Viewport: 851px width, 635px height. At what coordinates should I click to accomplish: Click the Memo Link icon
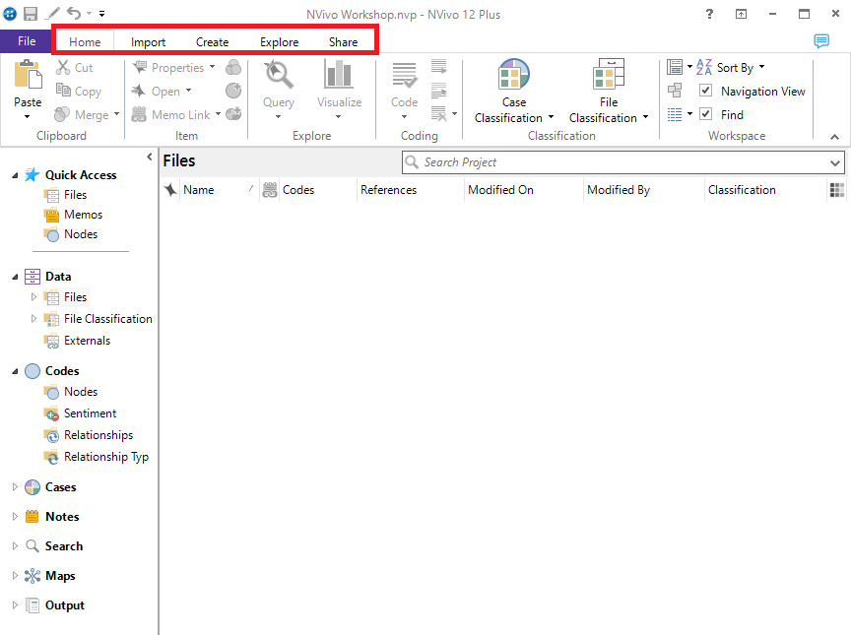coord(139,114)
